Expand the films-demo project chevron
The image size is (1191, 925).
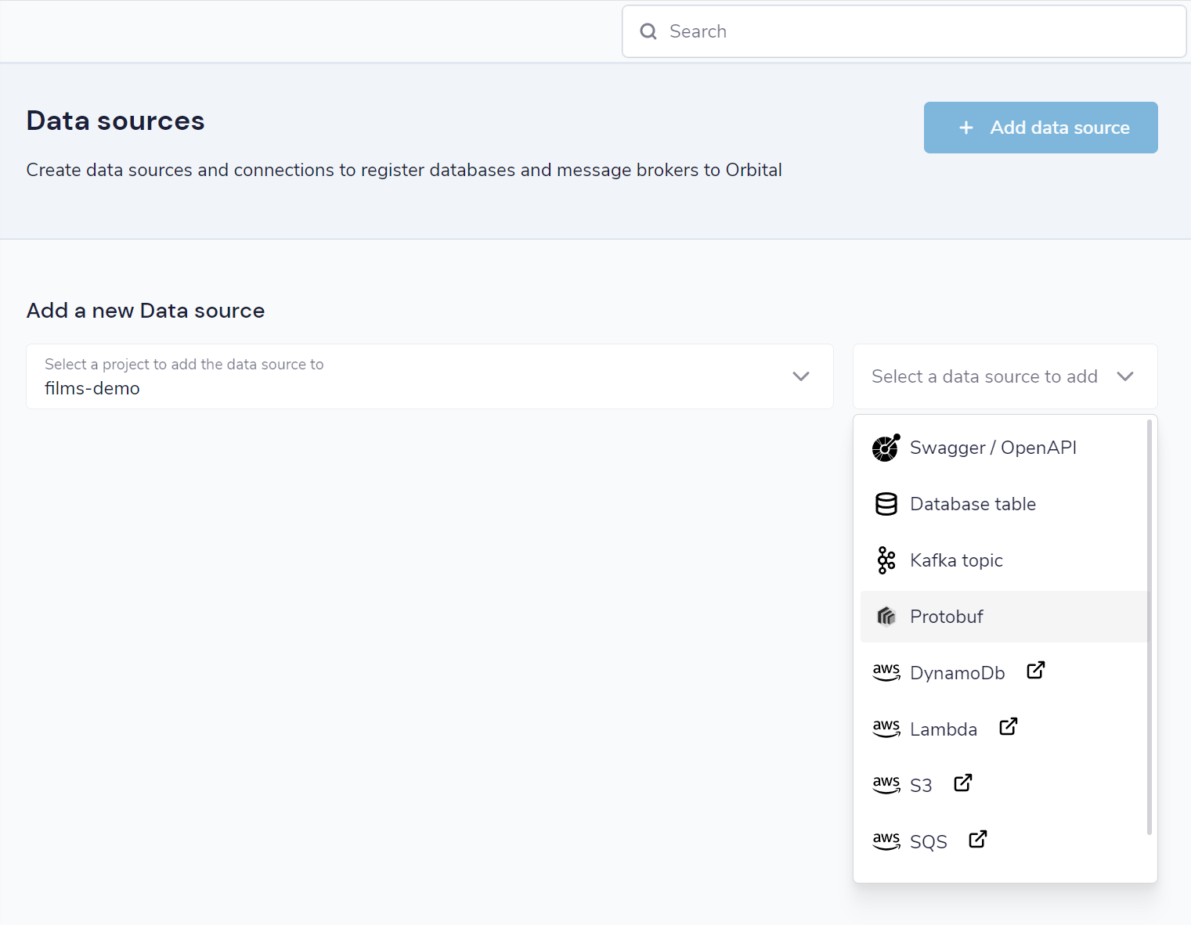tap(800, 376)
